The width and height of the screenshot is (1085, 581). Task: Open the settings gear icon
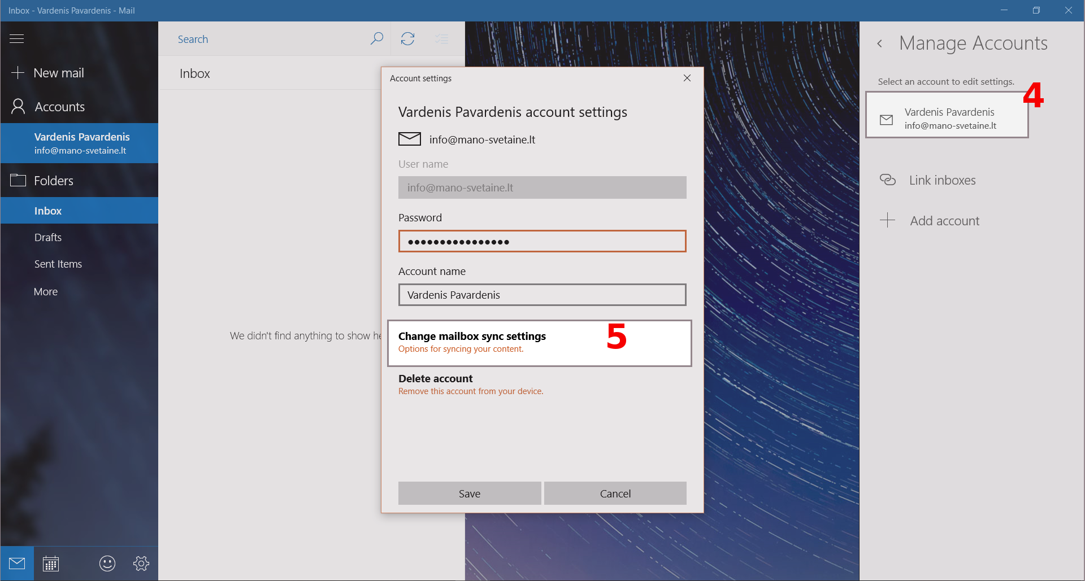tap(141, 563)
